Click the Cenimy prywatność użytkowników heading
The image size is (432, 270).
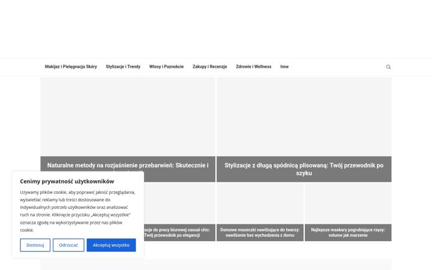(x=67, y=181)
